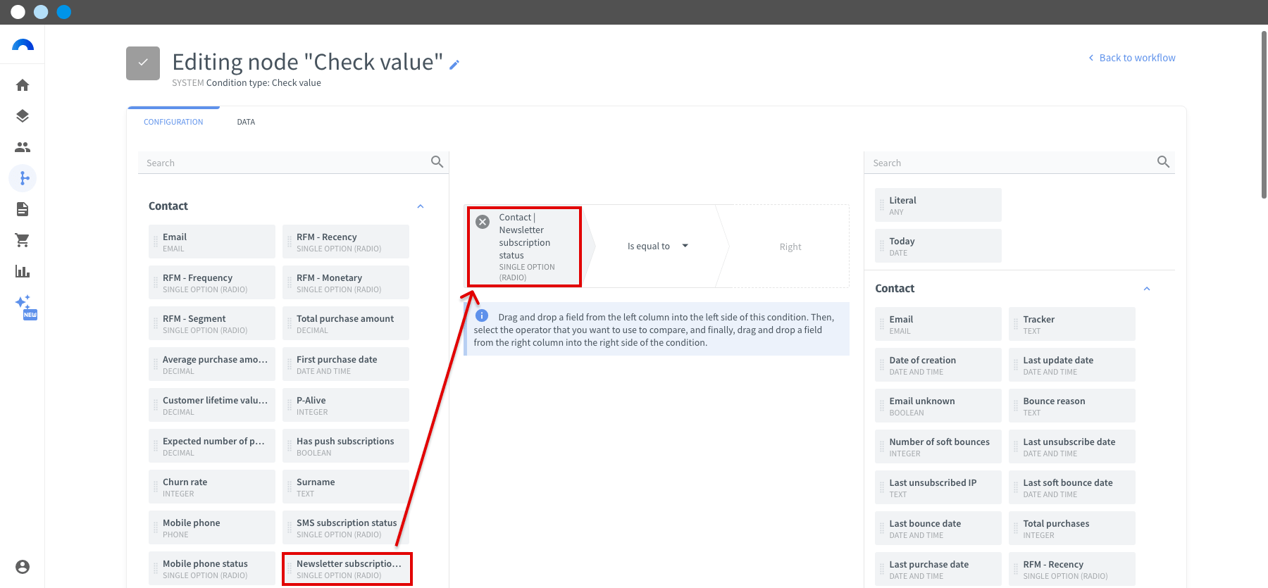1268x588 pixels.
Task: Collapse the right Contact section
Action: 1147,289
